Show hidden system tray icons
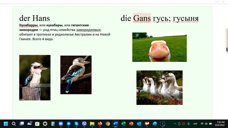Screen dimensions: 228x128 (175, 124)
